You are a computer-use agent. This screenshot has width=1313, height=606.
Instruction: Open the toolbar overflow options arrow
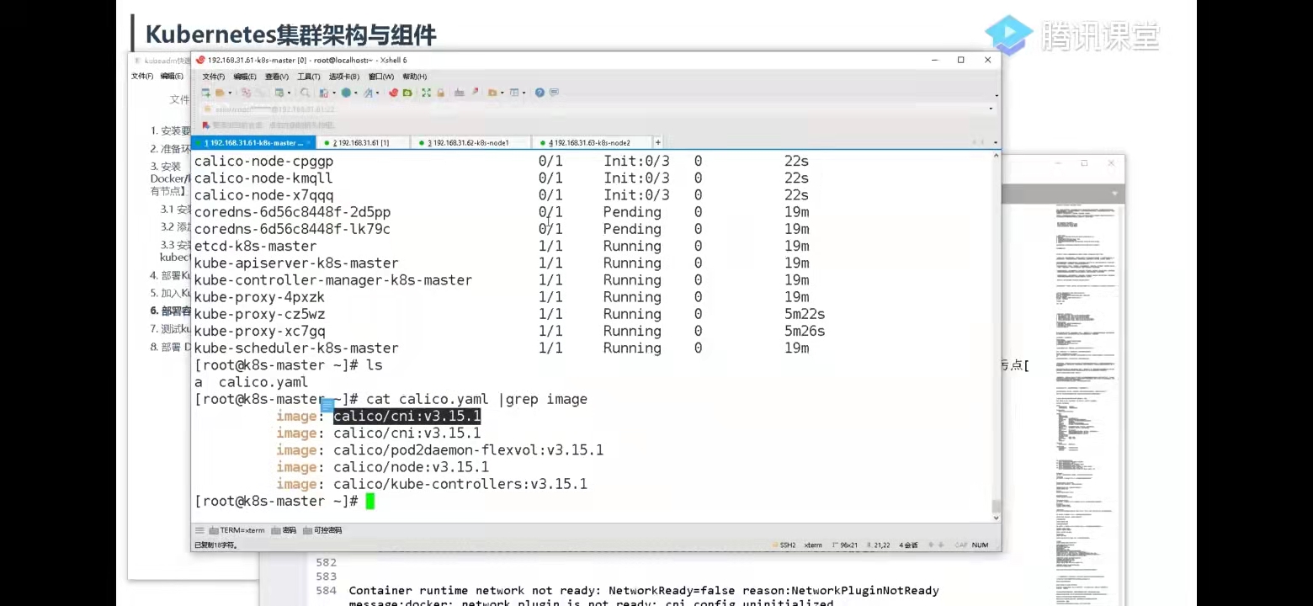click(997, 95)
